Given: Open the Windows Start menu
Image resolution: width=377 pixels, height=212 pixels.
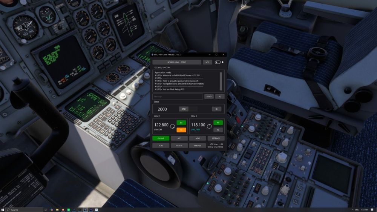Looking at the screenshot, I should [3, 210].
